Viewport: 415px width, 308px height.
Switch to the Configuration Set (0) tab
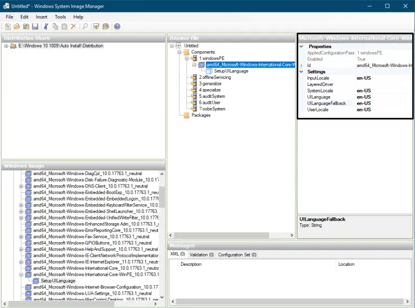click(237, 255)
